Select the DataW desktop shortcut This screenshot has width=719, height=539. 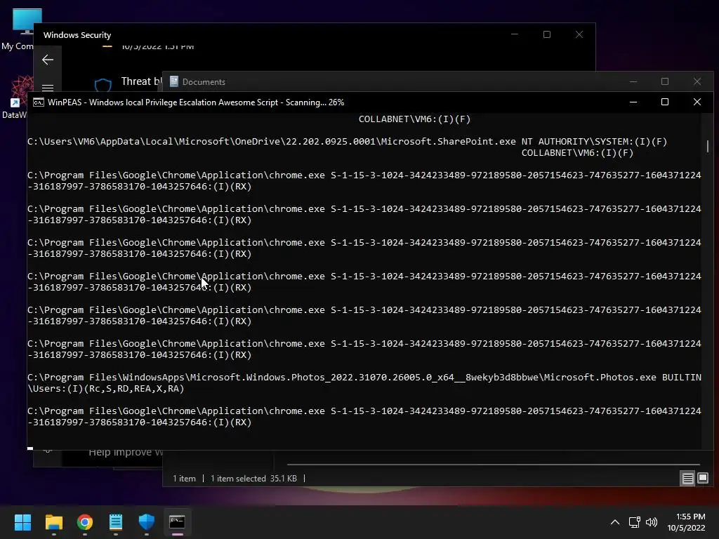[x=16, y=97]
